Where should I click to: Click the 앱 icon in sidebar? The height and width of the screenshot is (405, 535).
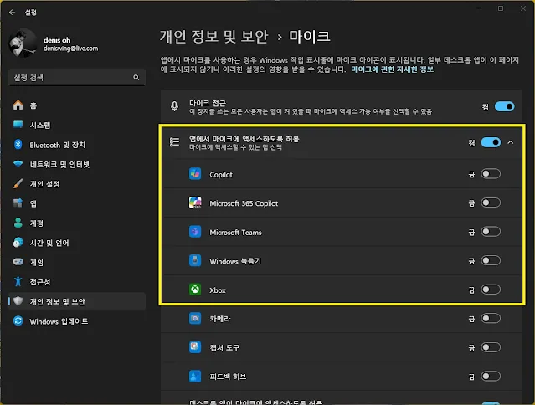tap(18, 203)
